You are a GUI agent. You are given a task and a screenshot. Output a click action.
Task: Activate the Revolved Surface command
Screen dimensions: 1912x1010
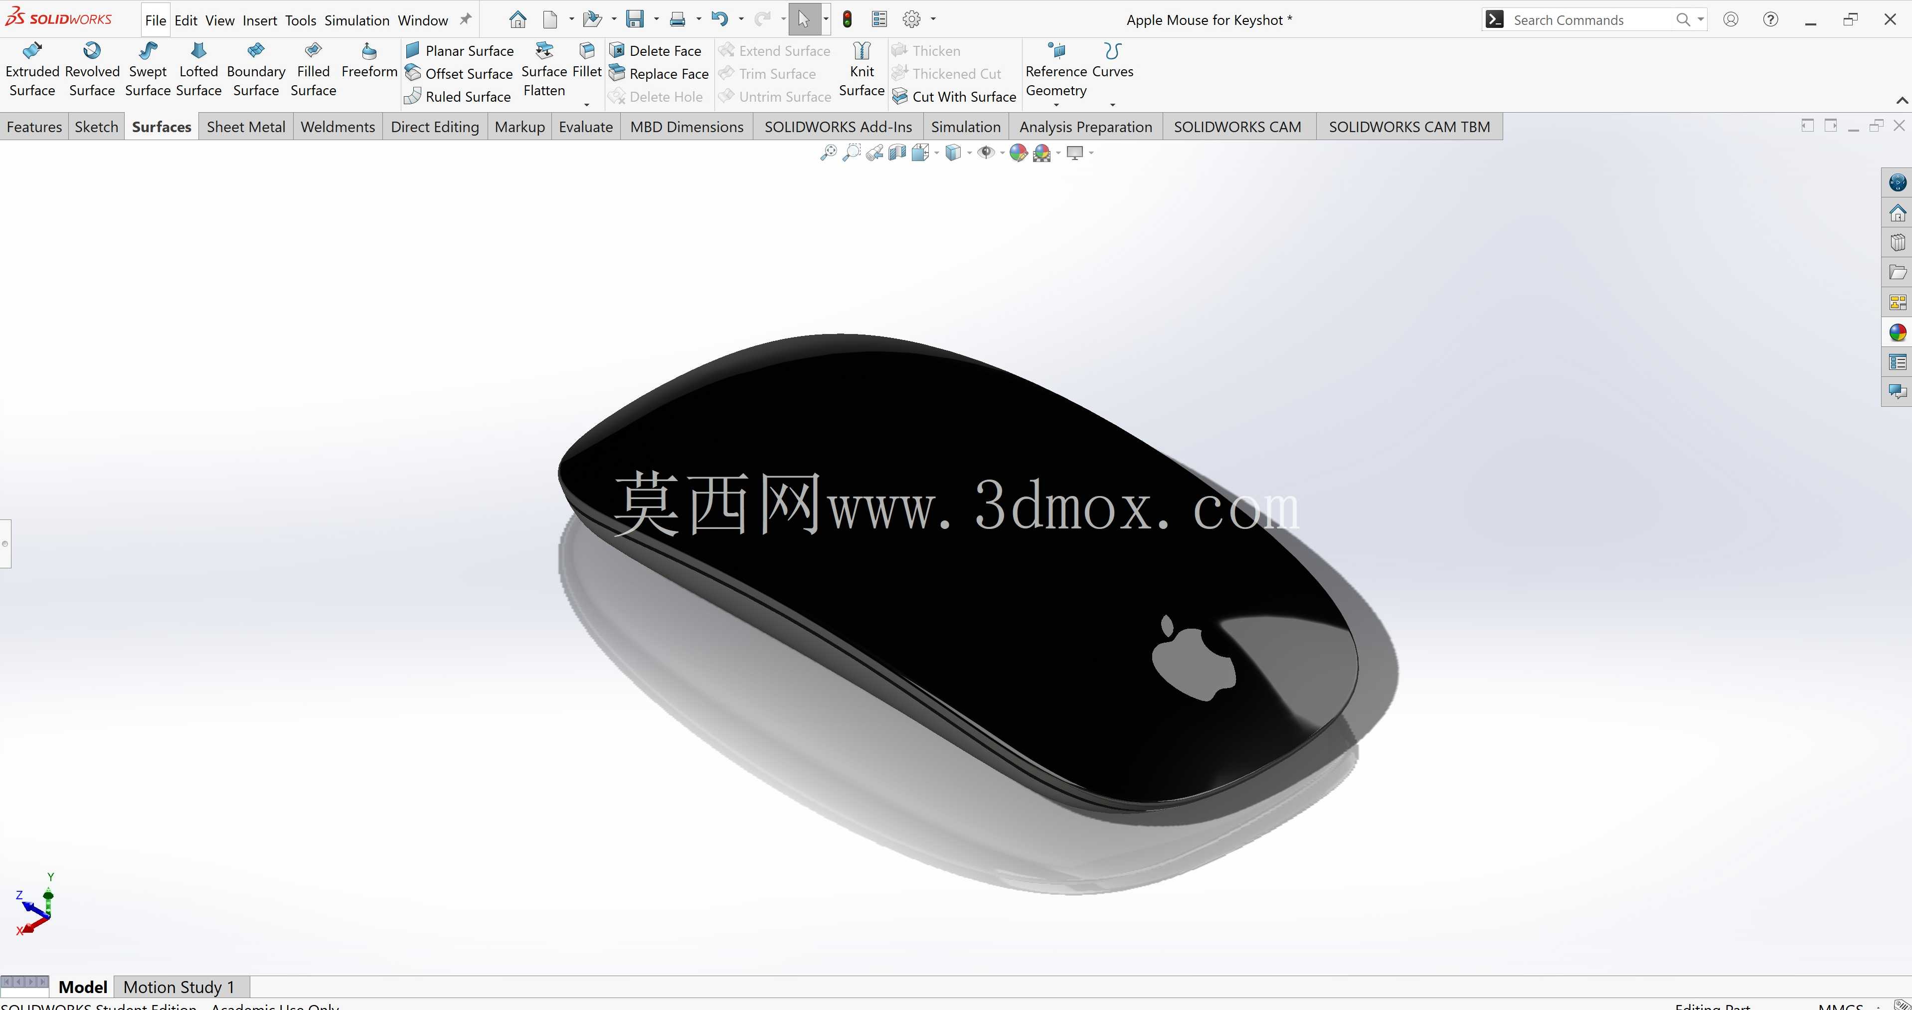coord(92,70)
